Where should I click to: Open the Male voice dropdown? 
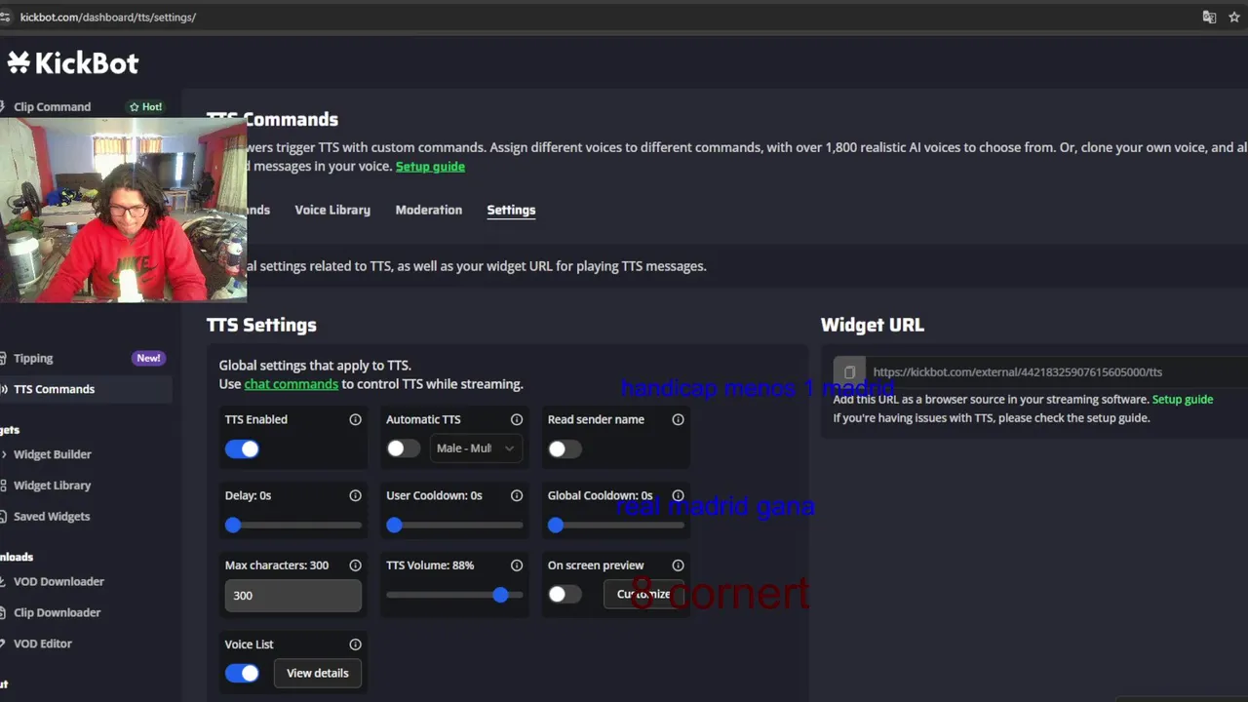click(x=475, y=448)
